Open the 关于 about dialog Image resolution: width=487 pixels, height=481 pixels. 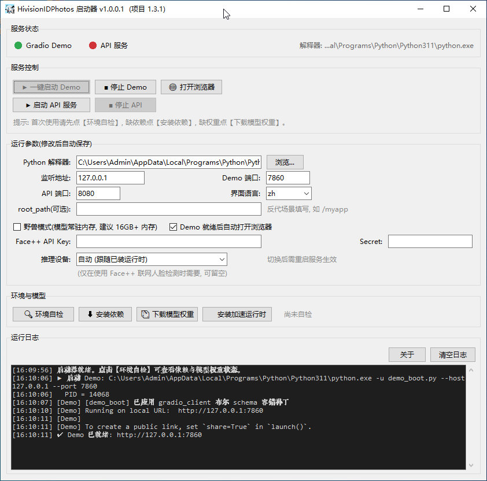pyautogui.click(x=407, y=354)
